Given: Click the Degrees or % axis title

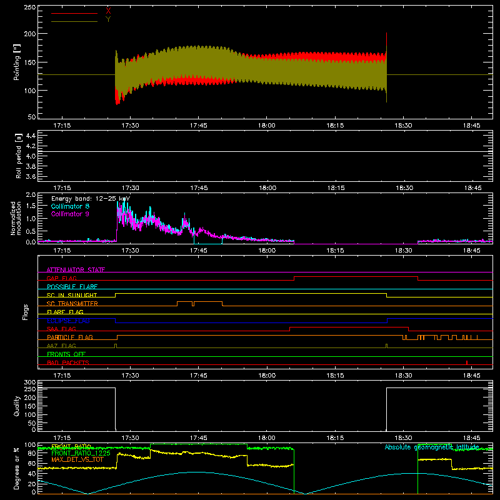Looking at the screenshot, I should (x=17, y=468).
